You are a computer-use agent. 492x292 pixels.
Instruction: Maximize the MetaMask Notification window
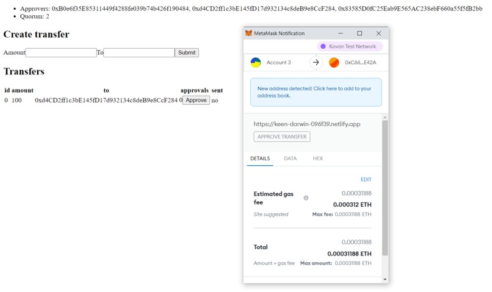point(360,33)
